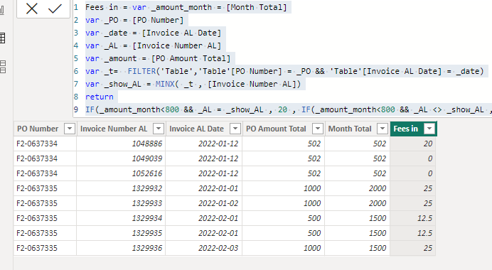Select the date cell 2022-01-01
The height and width of the screenshot is (270, 492).
tap(204, 188)
